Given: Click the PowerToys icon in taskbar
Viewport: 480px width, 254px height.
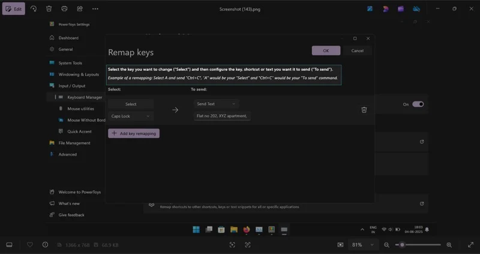Looking at the screenshot, I should tap(272, 229).
